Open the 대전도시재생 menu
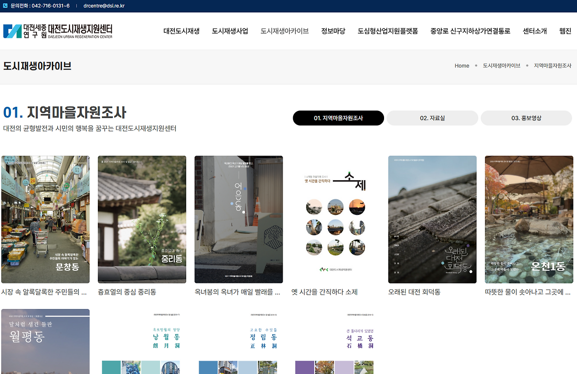The width and height of the screenshot is (577, 374). [181, 31]
